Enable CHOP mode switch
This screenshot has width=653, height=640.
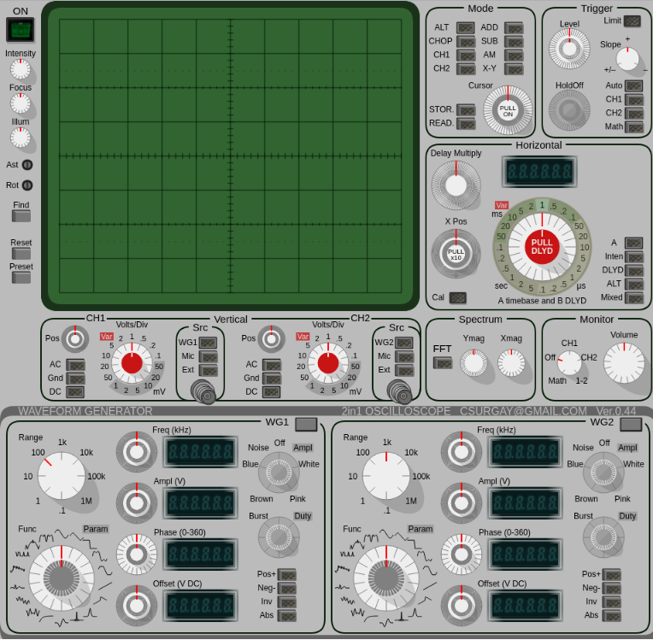[466, 42]
